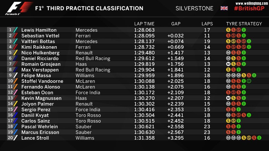Select Lance Stroll's driver name
Screen dimensions: 269x151
35,138
